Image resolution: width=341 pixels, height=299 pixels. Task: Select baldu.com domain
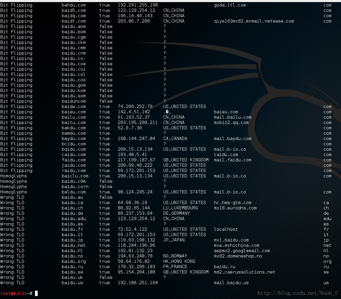(74, 192)
